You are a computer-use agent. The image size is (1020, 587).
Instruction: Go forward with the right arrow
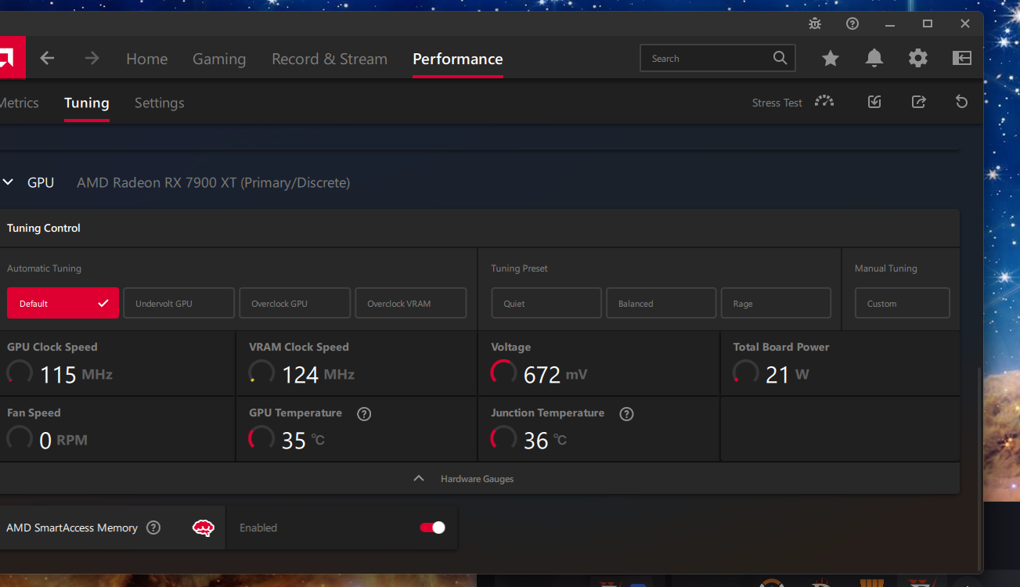coord(92,59)
